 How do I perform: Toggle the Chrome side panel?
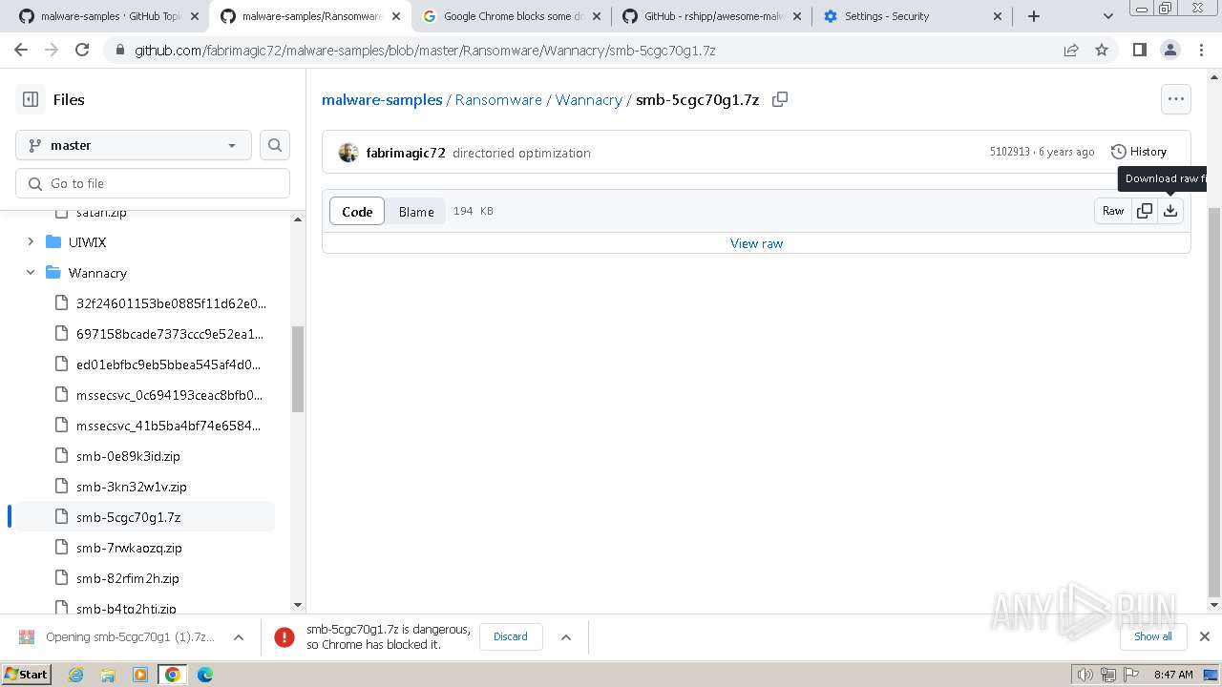[1139, 50]
